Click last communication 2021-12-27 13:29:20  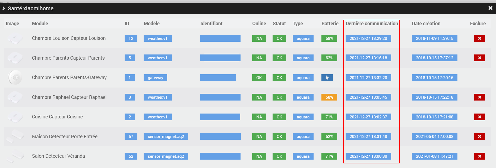coord(368,38)
